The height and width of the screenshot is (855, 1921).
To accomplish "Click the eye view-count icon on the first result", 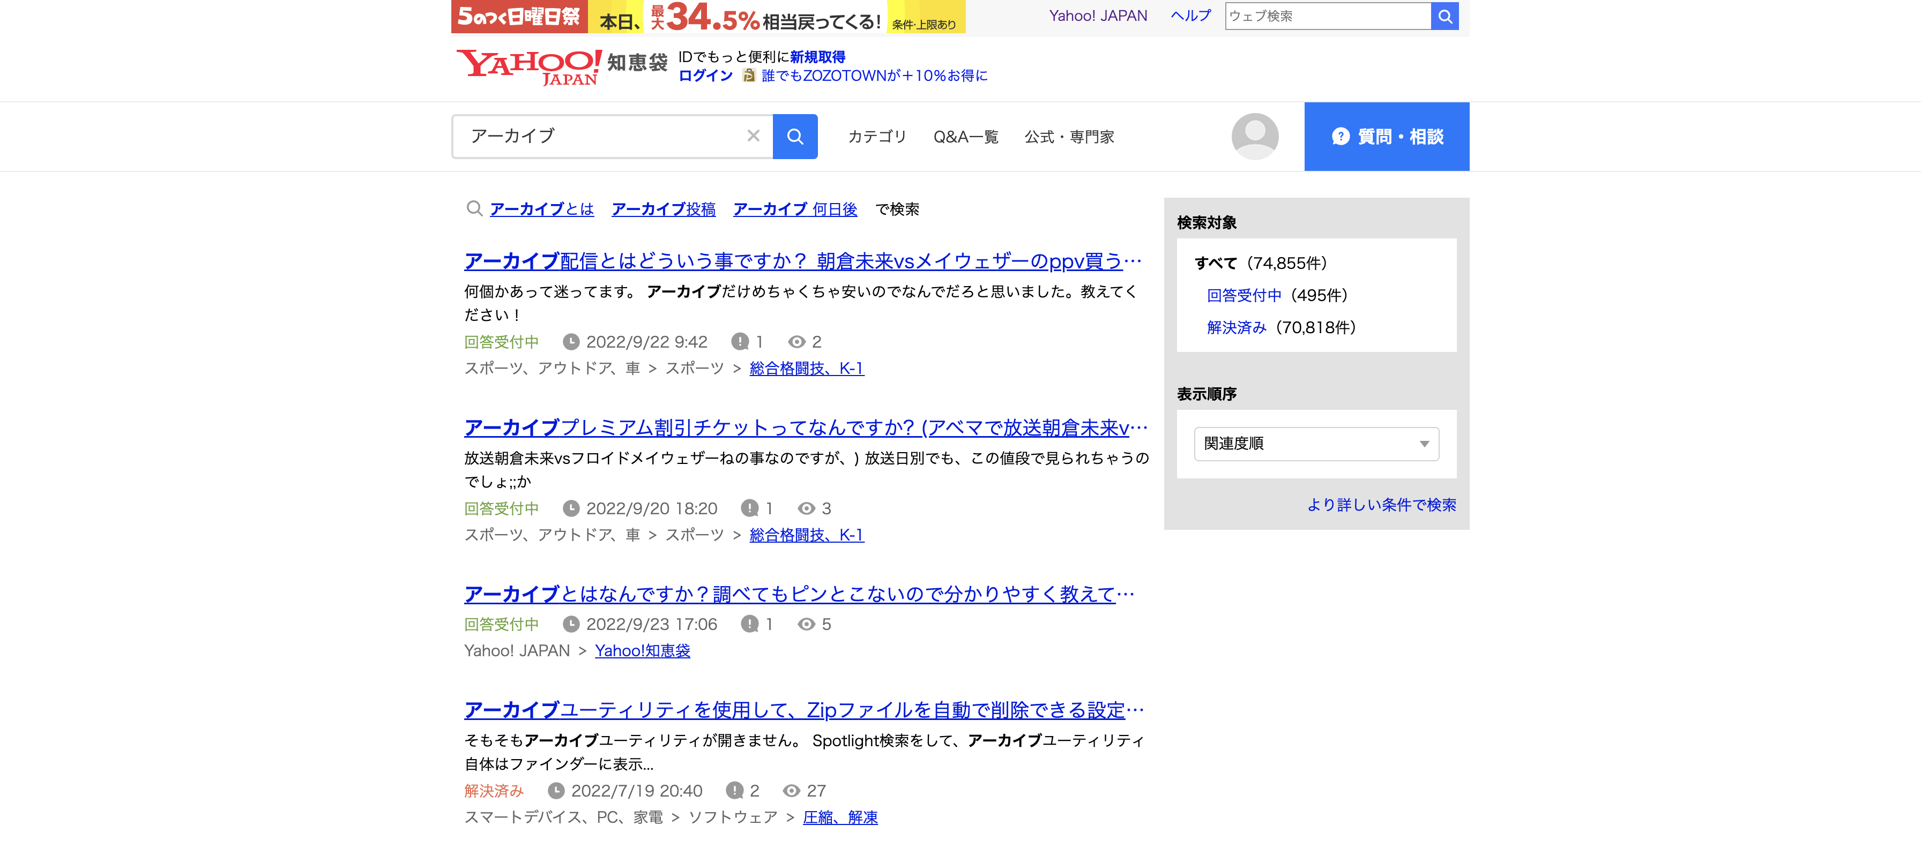I will [800, 341].
